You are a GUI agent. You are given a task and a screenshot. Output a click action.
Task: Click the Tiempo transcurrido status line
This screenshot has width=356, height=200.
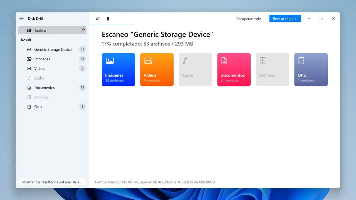click(x=155, y=182)
